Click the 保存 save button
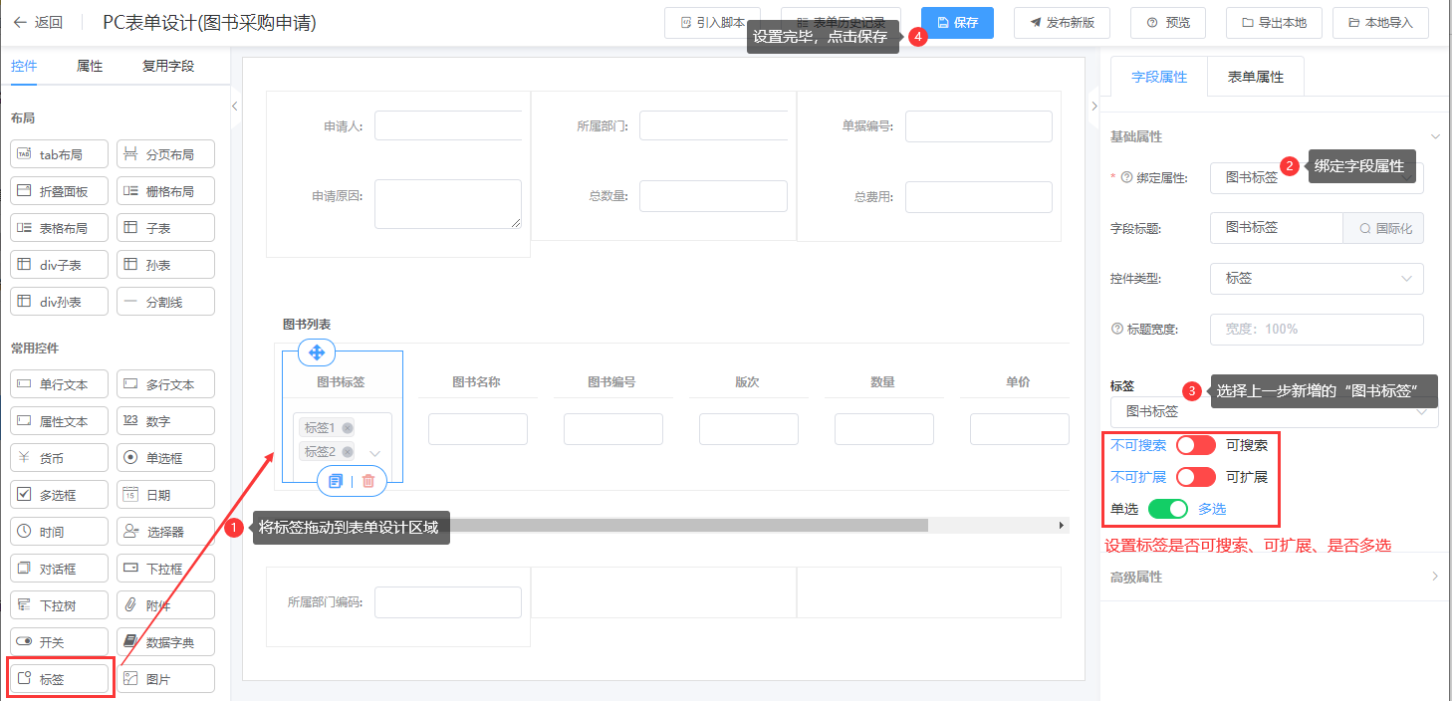 (957, 22)
